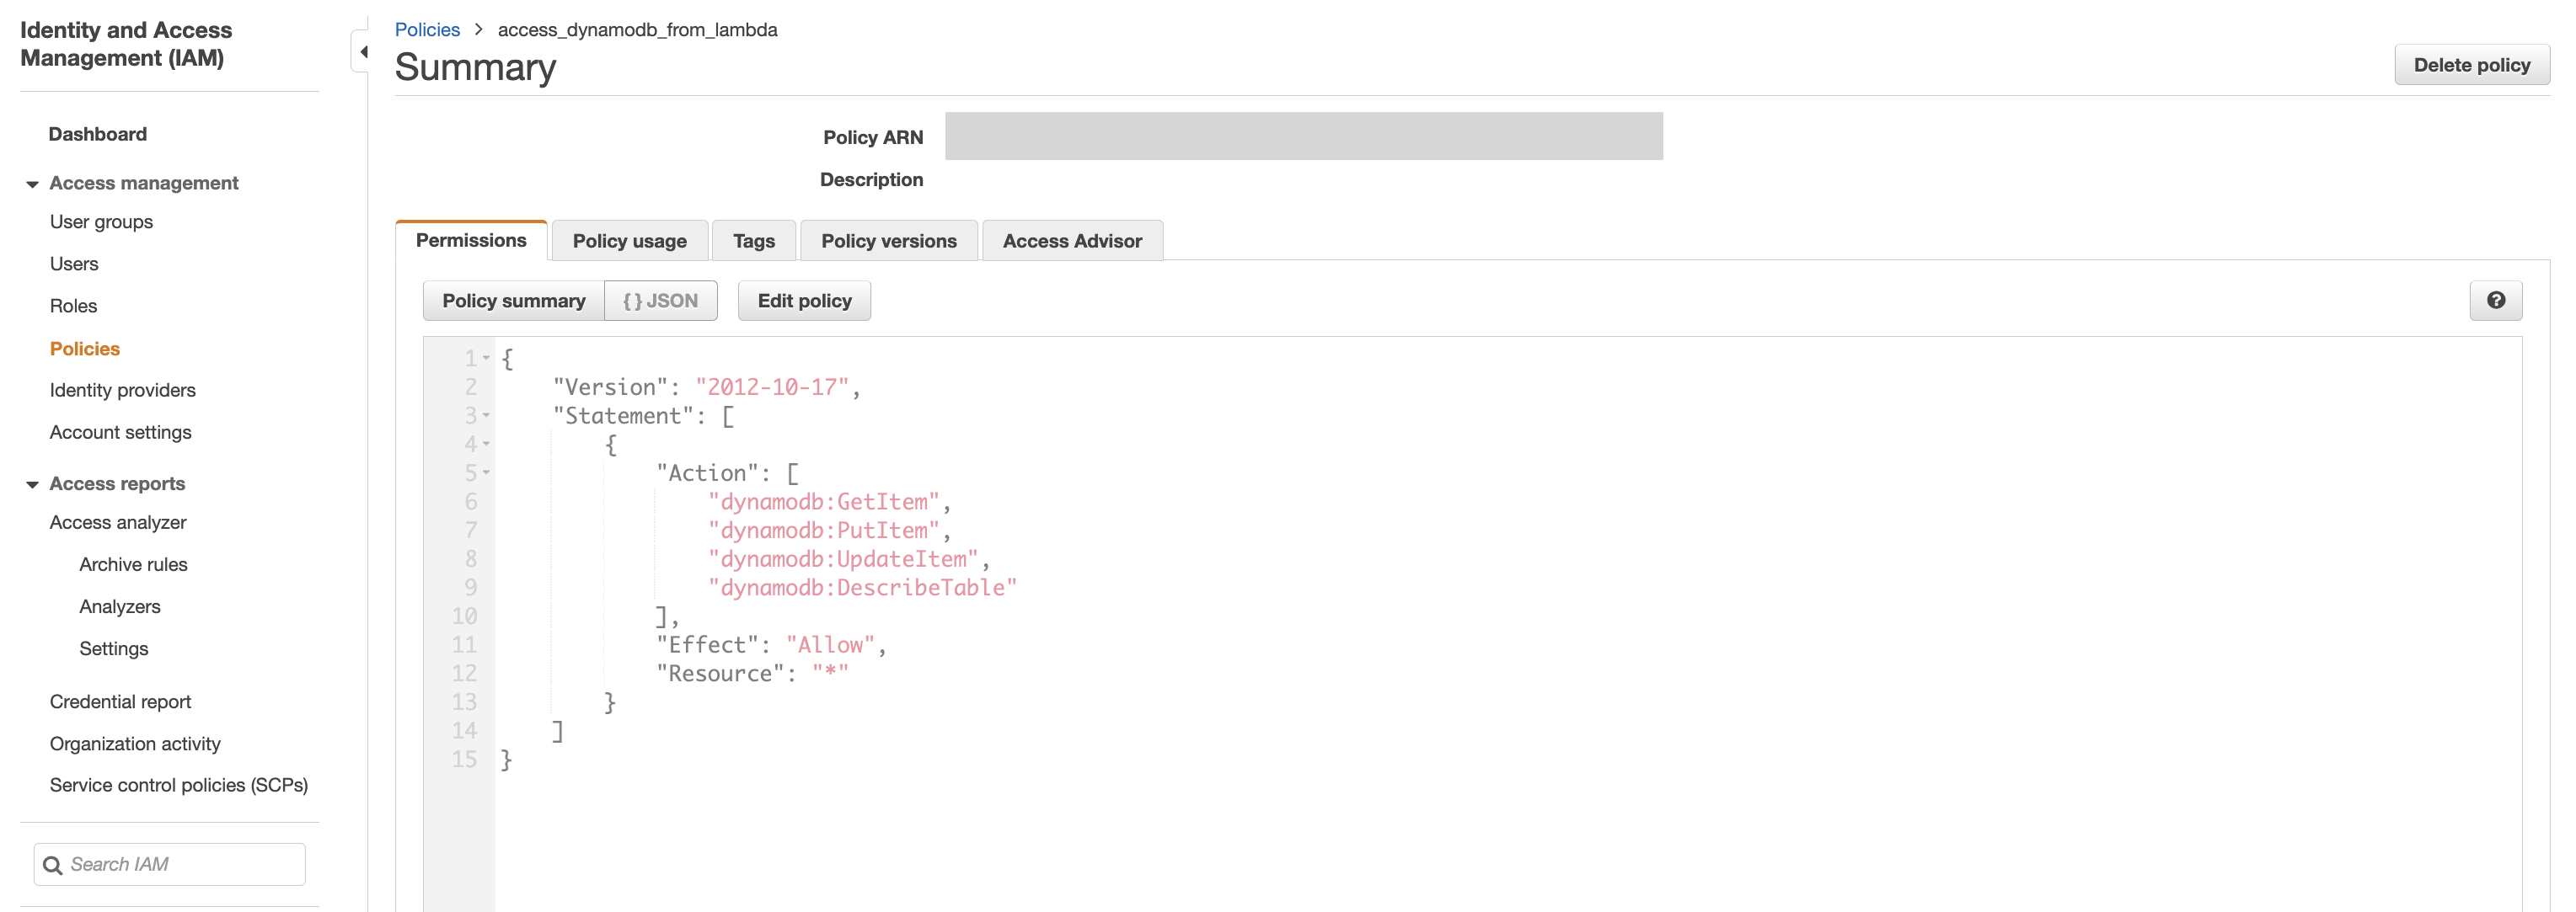
Task: Open the help question mark icon
Action: coord(2495,301)
